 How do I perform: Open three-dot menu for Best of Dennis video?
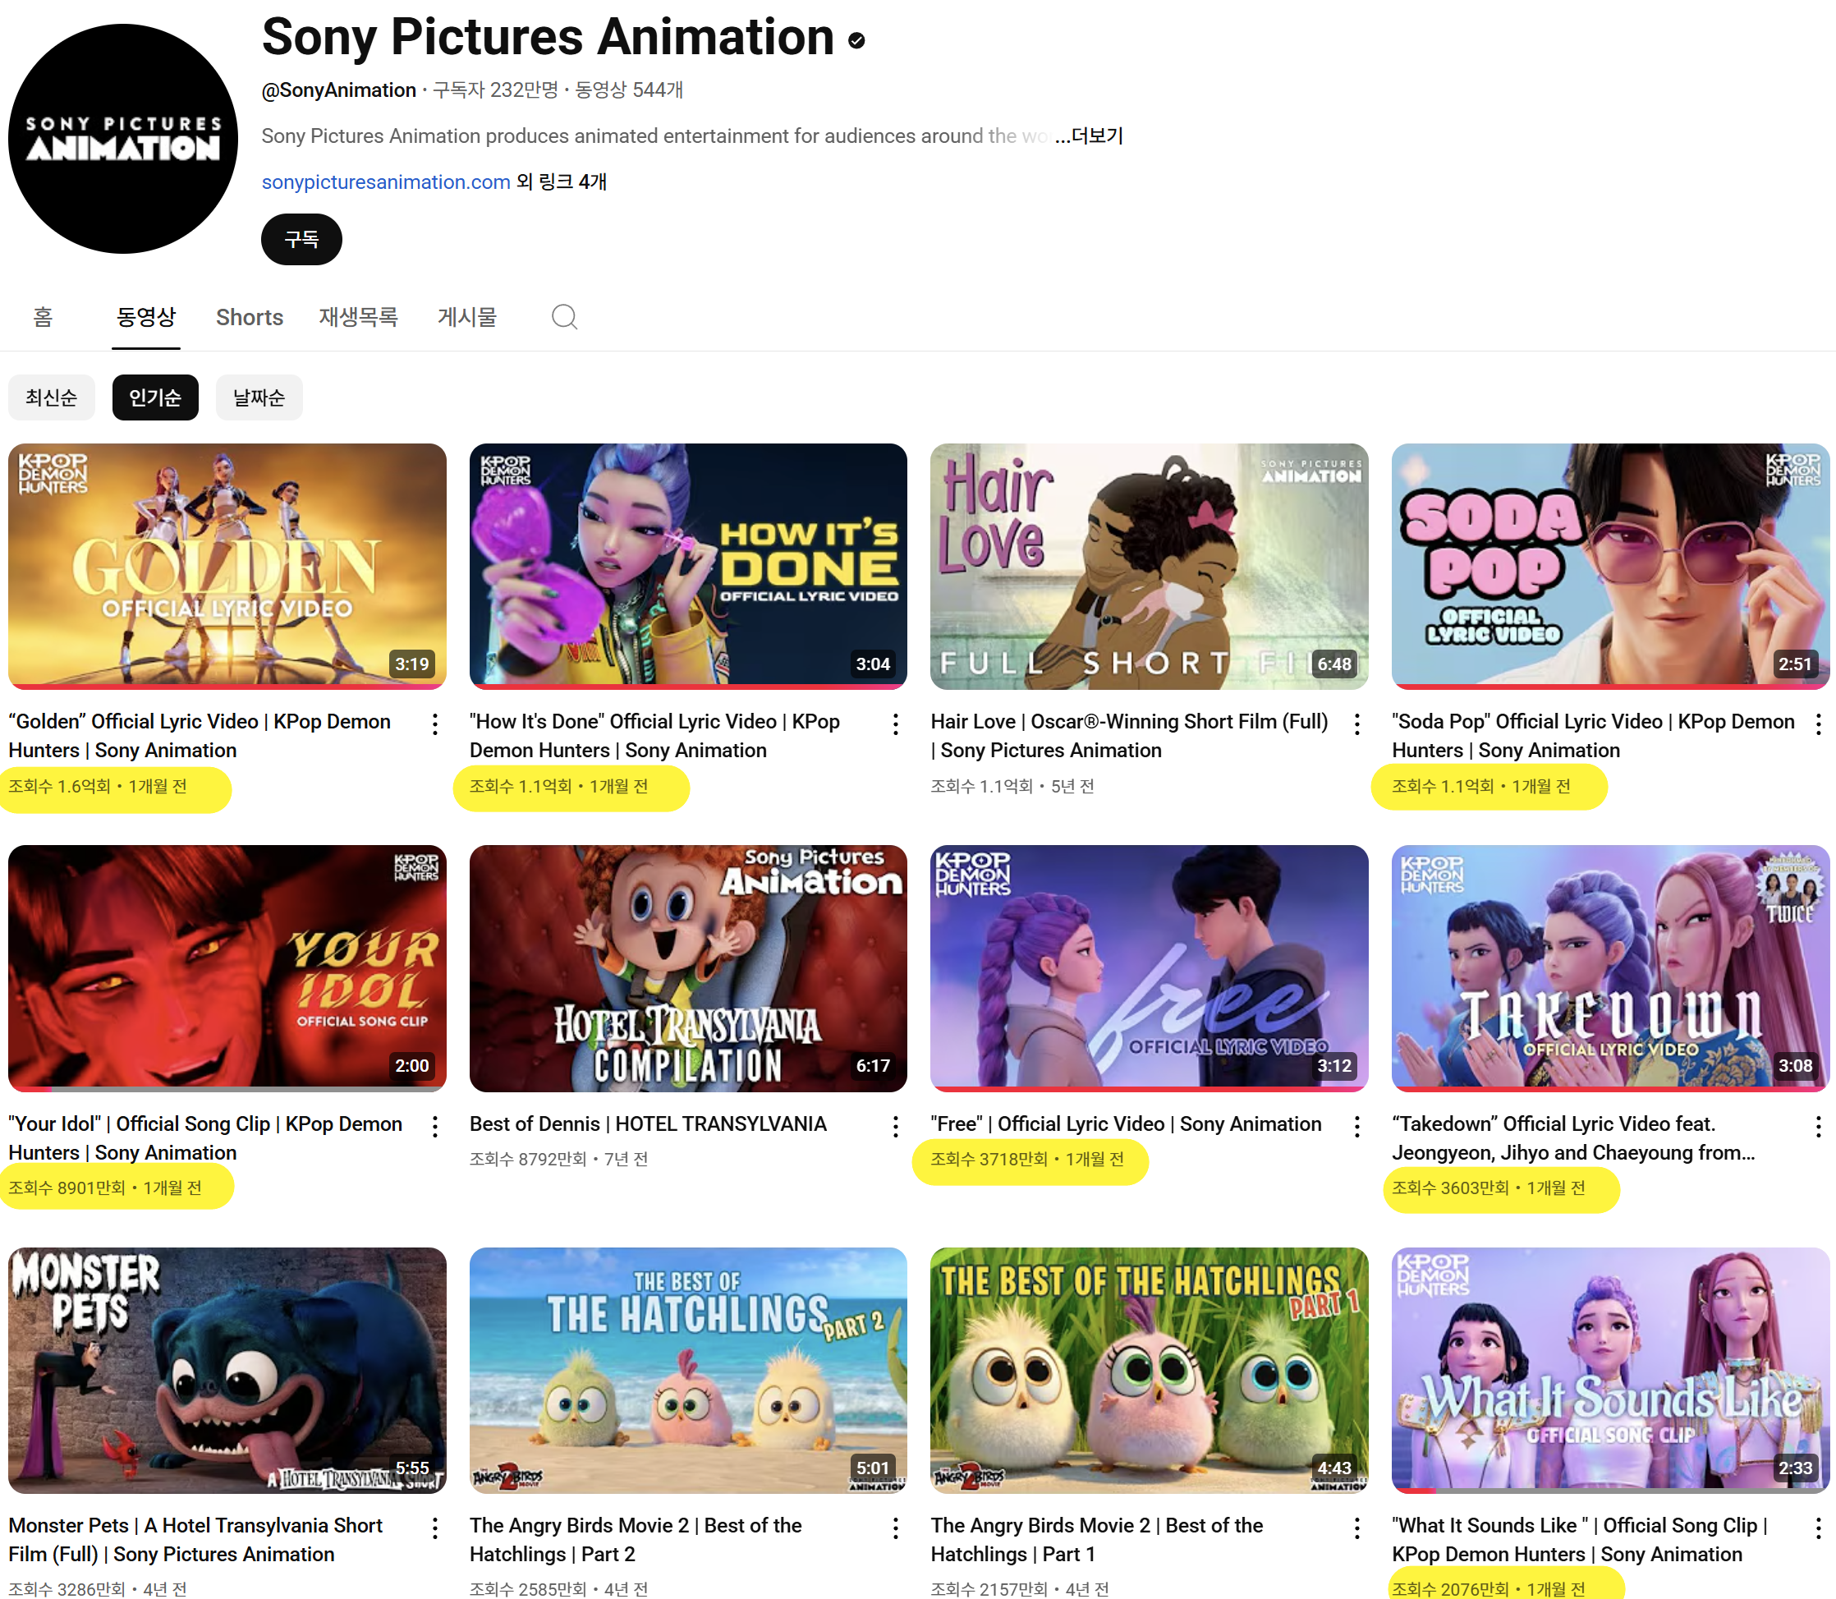(896, 1127)
